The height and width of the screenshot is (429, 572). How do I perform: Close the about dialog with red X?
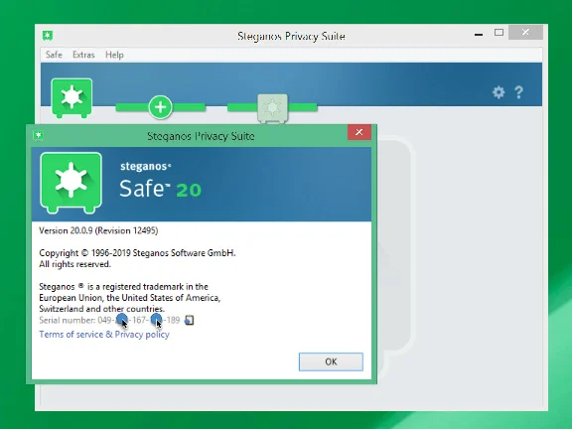pos(359,132)
